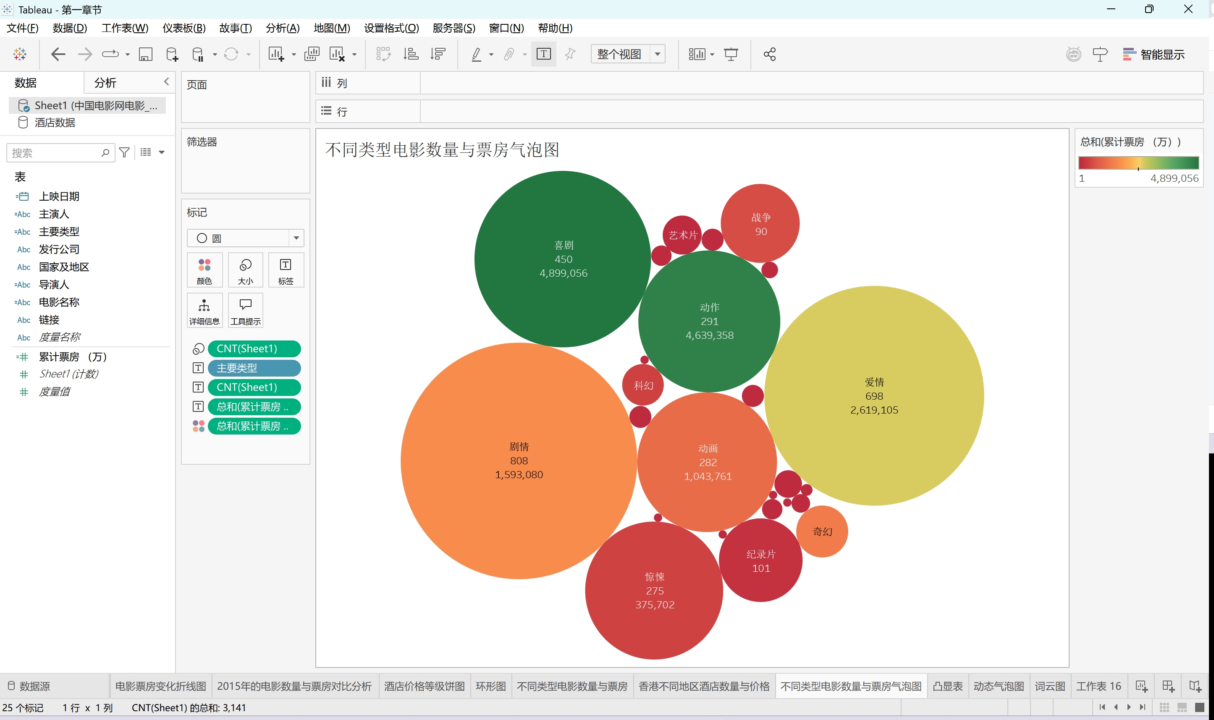Open the Color marks card
Viewport: 1214px width, 720px height.
[204, 270]
